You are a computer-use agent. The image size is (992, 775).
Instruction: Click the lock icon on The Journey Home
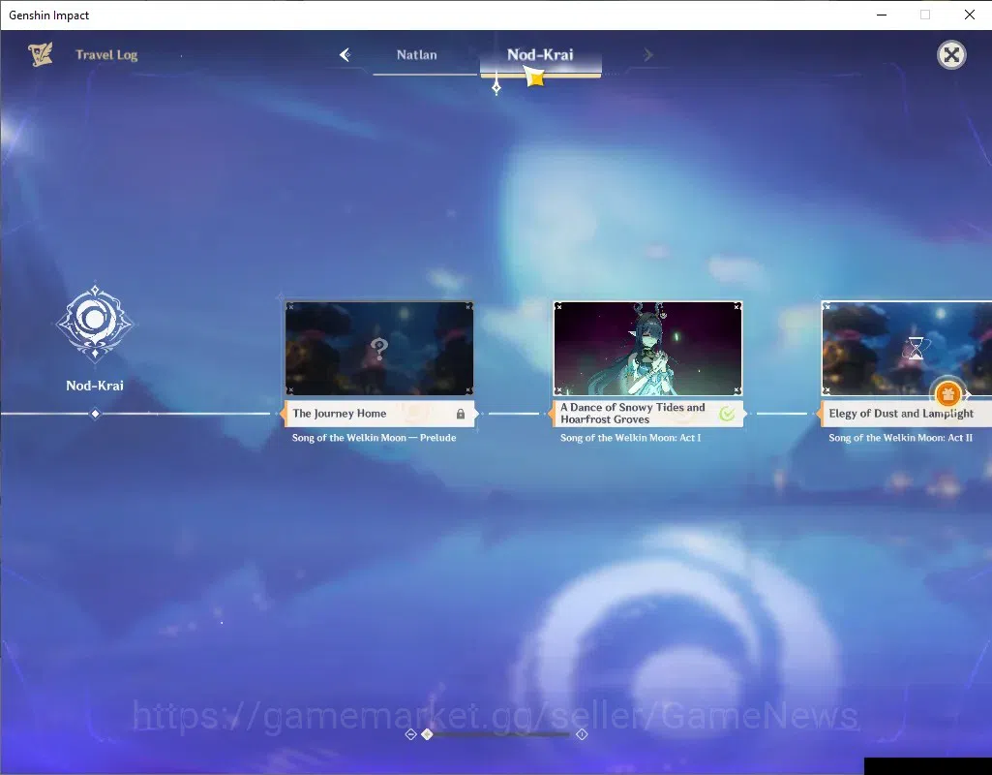tap(461, 414)
